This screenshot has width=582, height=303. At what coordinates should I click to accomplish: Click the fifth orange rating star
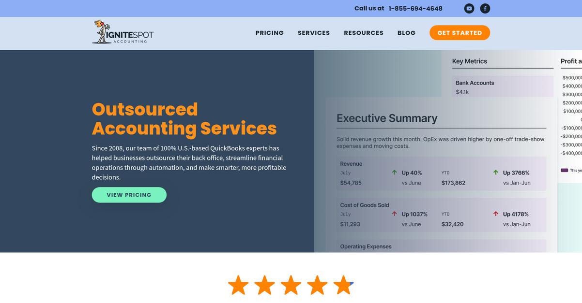pos(343,285)
